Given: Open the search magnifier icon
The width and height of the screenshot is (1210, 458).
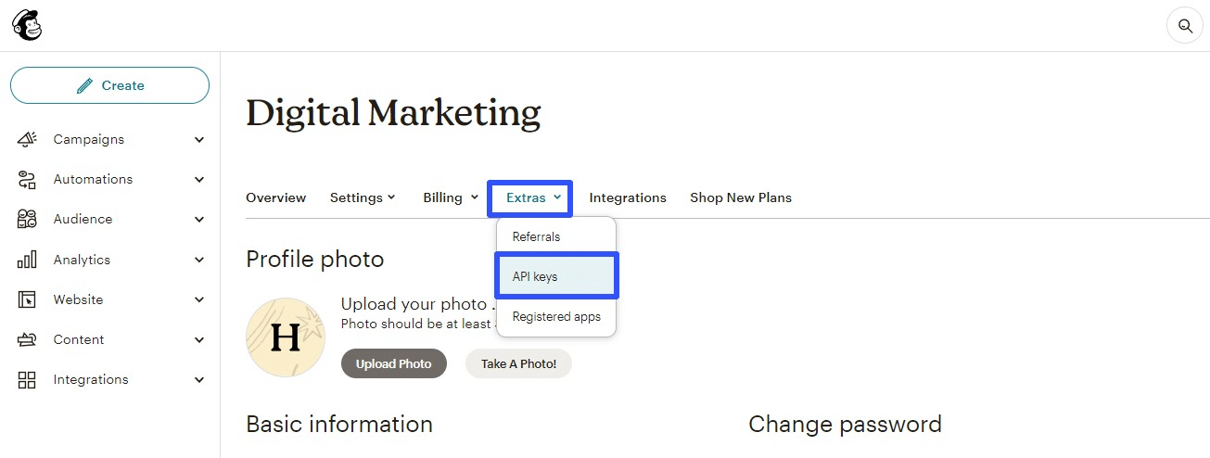Looking at the screenshot, I should [1184, 25].
